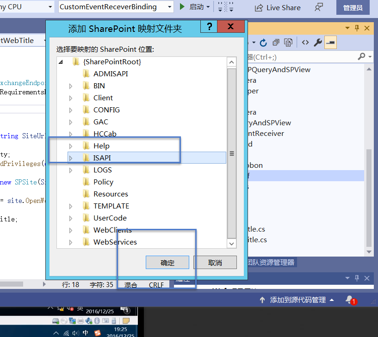The image size is (378, 337).
Task: Switch to the 团队资源管理器 tab
Action: pos(271,262)
